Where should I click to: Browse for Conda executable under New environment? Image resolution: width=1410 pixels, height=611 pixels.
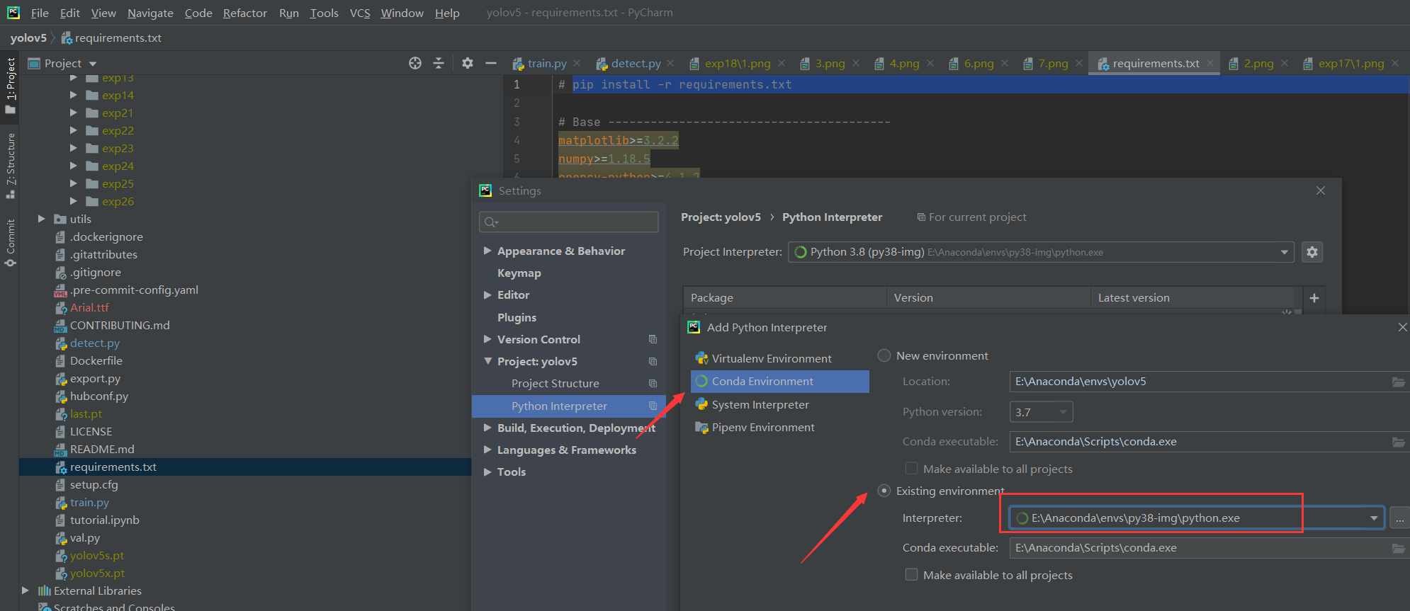click(1399, 442)
